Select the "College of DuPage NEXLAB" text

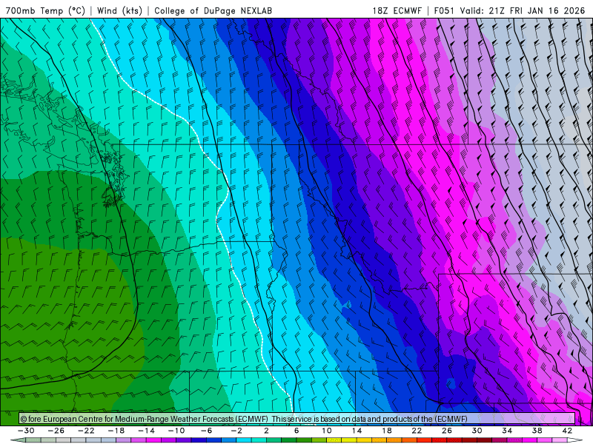click(x=213, y=10)
